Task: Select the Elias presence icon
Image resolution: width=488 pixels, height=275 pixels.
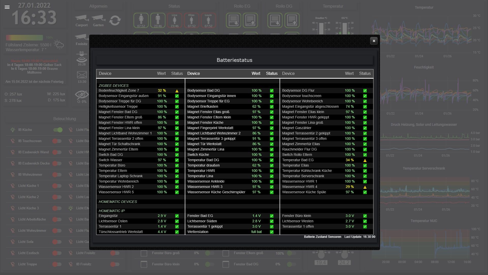Action: click(x=191, y=20)
